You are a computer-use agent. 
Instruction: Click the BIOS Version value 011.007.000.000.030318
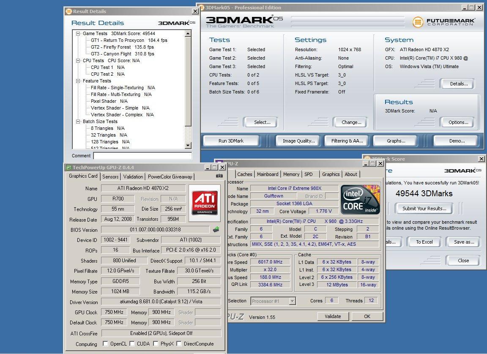155,230
